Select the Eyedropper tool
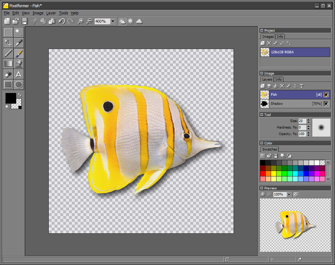 pyautogui.click(x=18, y=43)
